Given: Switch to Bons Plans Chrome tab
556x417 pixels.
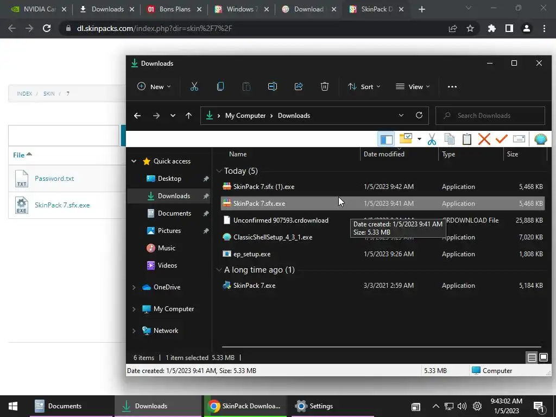Looking at the screenshot, I should (174, 9).
